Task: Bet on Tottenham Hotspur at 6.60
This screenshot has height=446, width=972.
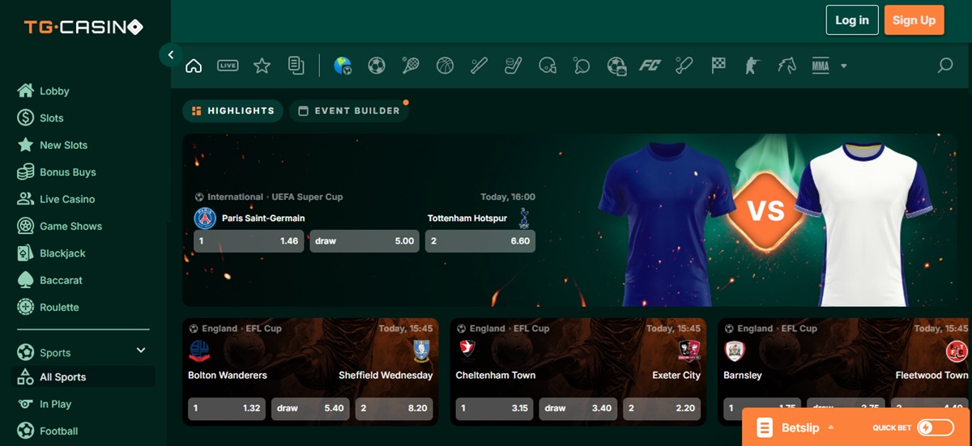Action: pyautogui.click(x=480, y=241)
